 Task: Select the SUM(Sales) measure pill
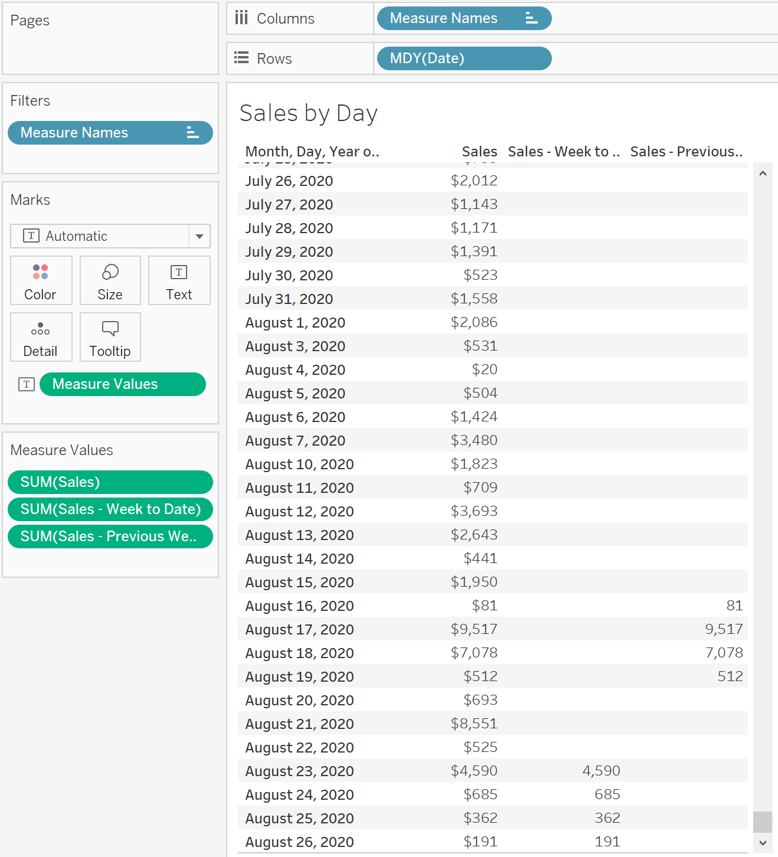click(x=110, y=482)
